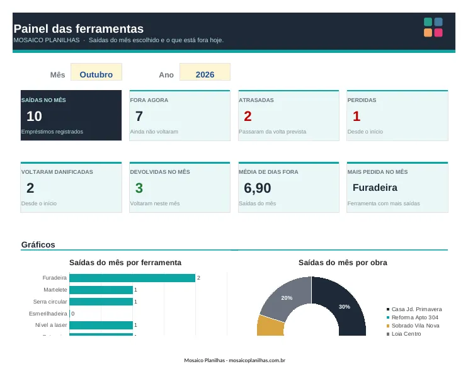The height and width of the screenshot is (376, 468).
Task: Click the Reforma Apto 304 legend swatch
Action: [388, 317]
